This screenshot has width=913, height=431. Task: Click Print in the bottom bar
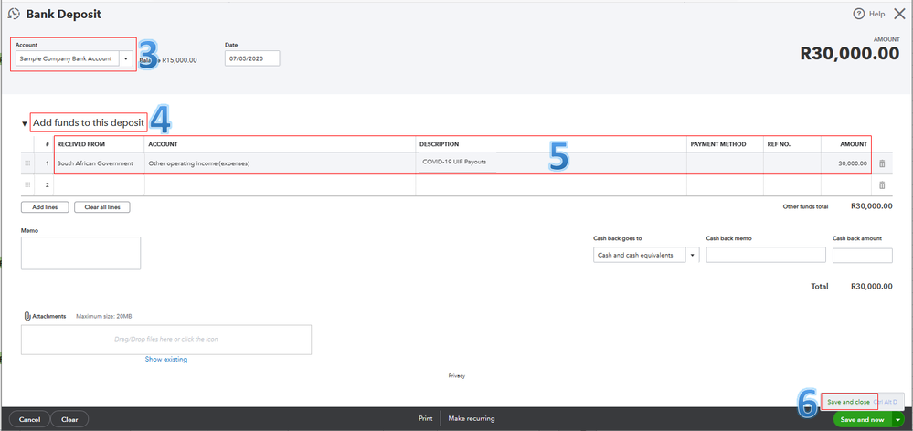coord(426,419)
